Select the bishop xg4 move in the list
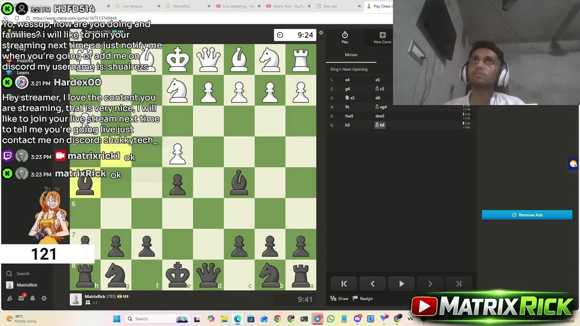This screenshot has width=580, height=326. [x=381, y=107]
